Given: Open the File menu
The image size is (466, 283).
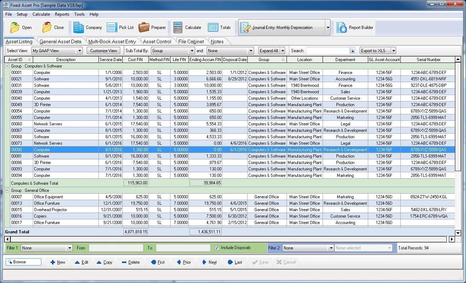Looking at the screenshot, I should (9, 14).
